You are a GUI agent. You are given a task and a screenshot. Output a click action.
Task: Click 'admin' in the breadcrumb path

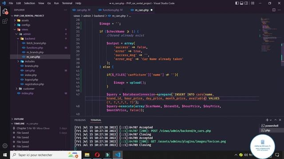point(87,16)
